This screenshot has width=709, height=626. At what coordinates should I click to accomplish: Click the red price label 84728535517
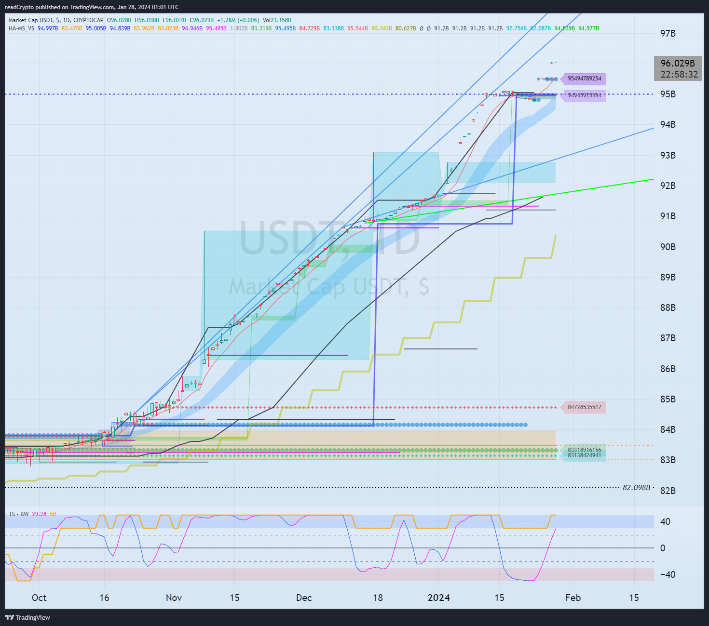tap(585, 407)
